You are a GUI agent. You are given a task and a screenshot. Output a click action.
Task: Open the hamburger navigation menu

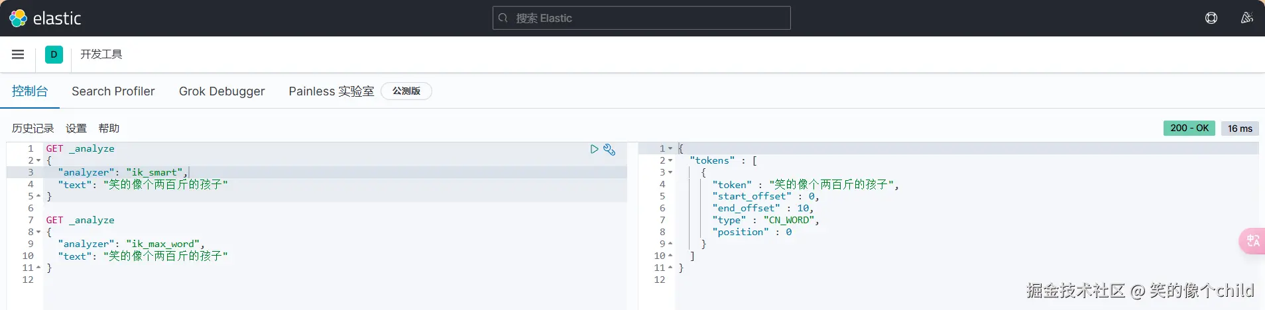18,54
